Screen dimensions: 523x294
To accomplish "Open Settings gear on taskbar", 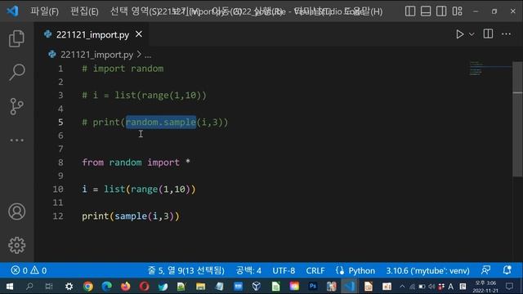I will [69, 287].
